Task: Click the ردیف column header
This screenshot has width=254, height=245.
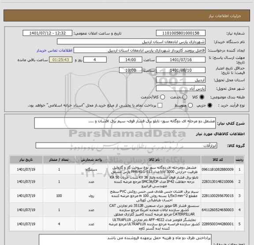Action: point(239,160)
